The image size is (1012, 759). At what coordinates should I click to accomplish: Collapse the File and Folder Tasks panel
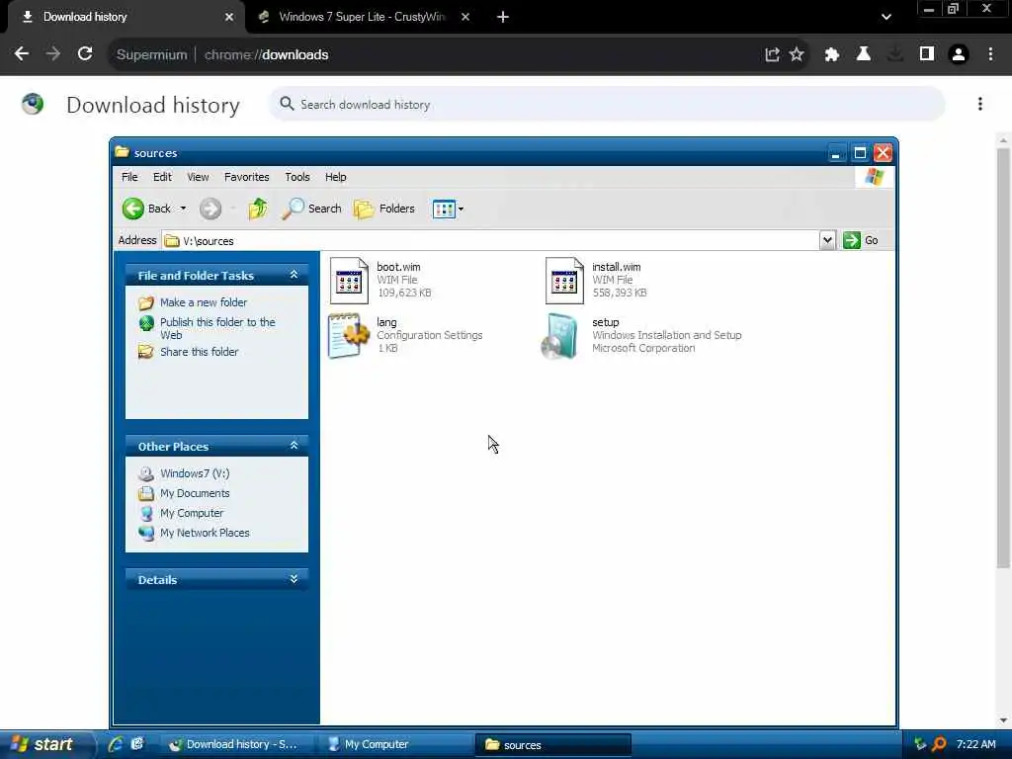294,275
